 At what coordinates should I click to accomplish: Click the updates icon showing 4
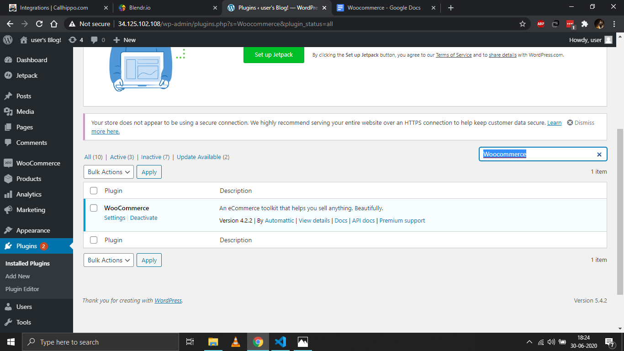pos(76,40)
